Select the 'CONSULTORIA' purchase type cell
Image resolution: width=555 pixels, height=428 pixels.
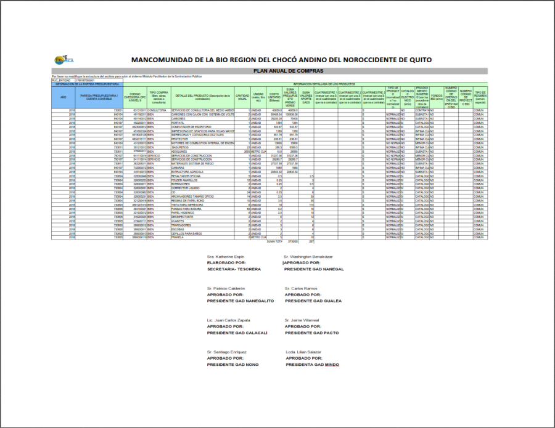pos(159,111)
